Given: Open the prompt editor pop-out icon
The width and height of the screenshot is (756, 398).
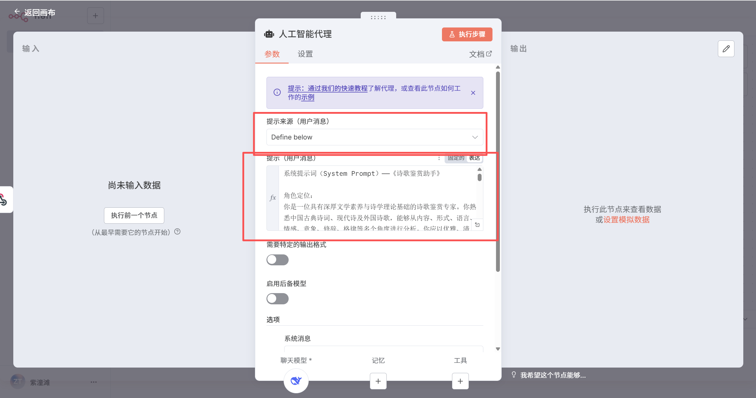Looking at the screenshot, I should (477, 225).
